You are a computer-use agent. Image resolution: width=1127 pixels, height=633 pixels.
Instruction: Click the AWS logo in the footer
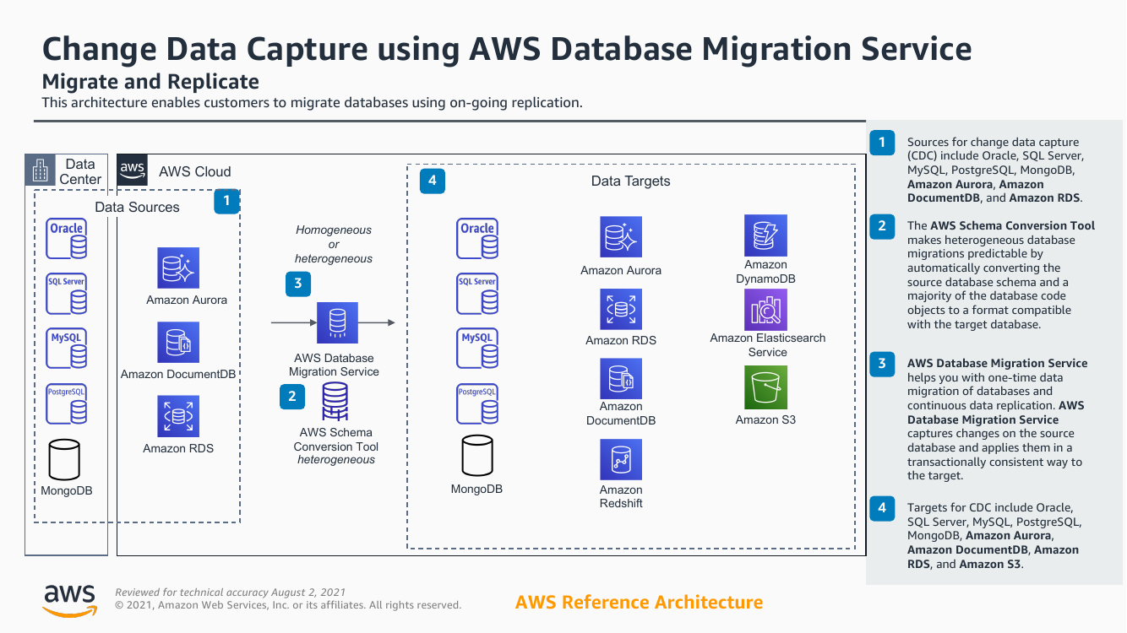click(69, 601)
